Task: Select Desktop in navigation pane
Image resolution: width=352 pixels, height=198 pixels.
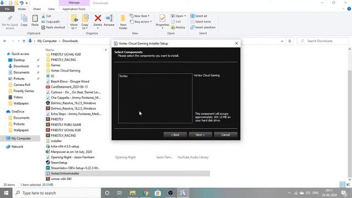Action: pyautogui.click(x=19, y=60)
